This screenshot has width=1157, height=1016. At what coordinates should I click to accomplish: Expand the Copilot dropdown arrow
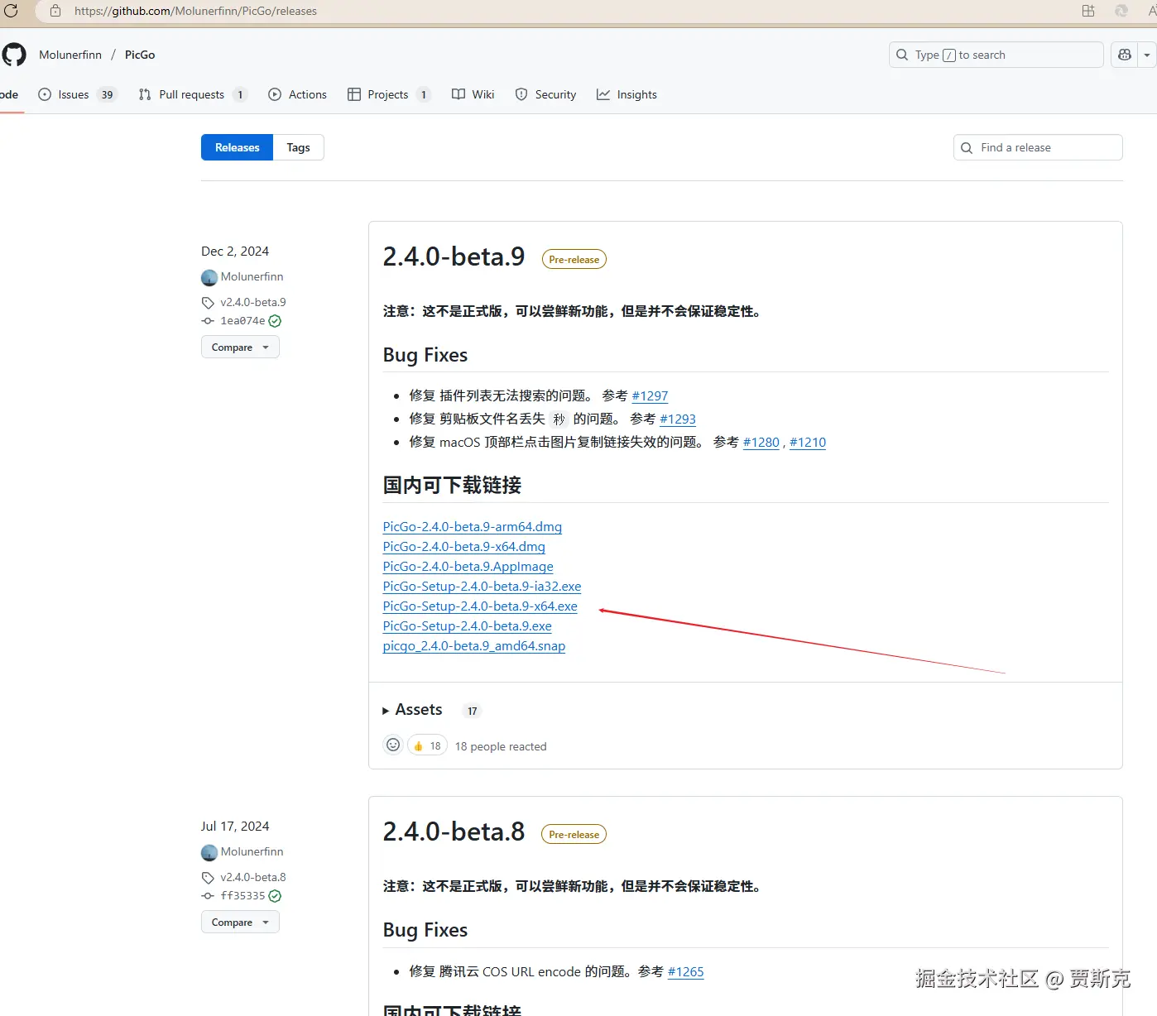pyautogui.click(x=1147, y=55)
